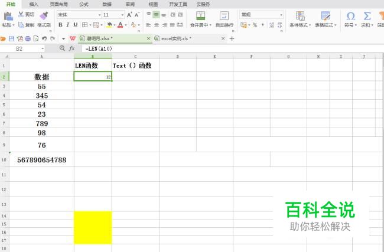Open the font size dropdown
The height and width of the screenshot is (252, 384).
tap(122, 15)
